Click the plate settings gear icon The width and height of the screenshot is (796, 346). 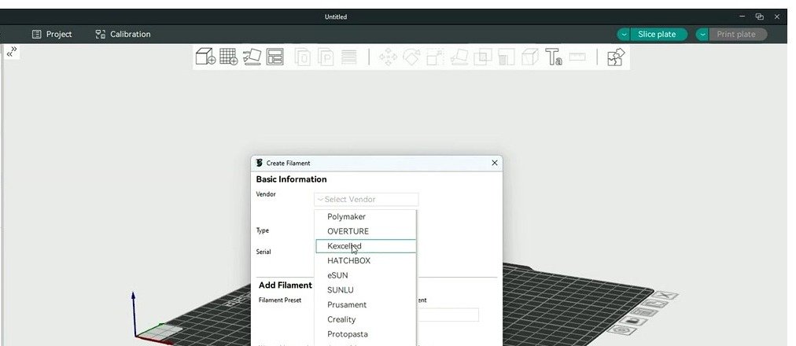click(x=621, y=329)
